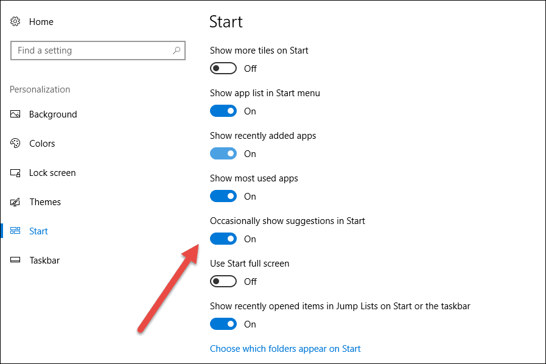
Task: Turn off recently opened items in Jump Lists
Action: click(x=223, y=324)
